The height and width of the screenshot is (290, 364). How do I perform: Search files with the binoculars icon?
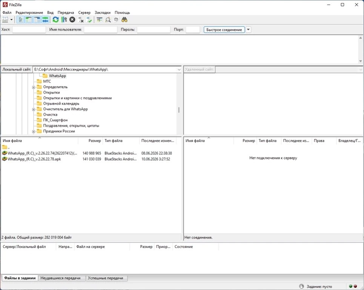124,20
